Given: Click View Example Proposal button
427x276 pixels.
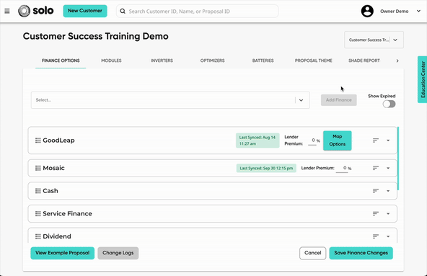Looking at the screenshot, I should [62, 253].
